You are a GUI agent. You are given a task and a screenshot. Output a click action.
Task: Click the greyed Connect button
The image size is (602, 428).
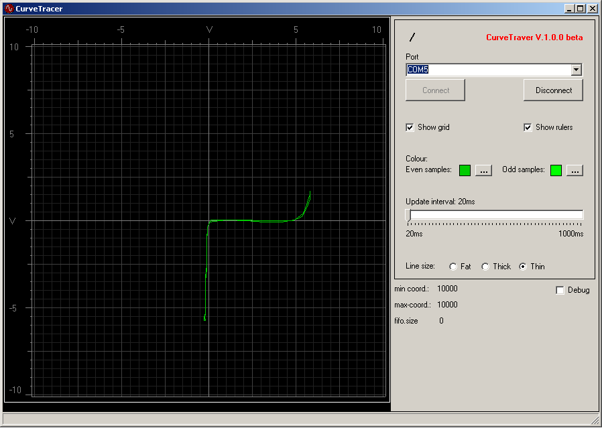click(x=435, y=90)
